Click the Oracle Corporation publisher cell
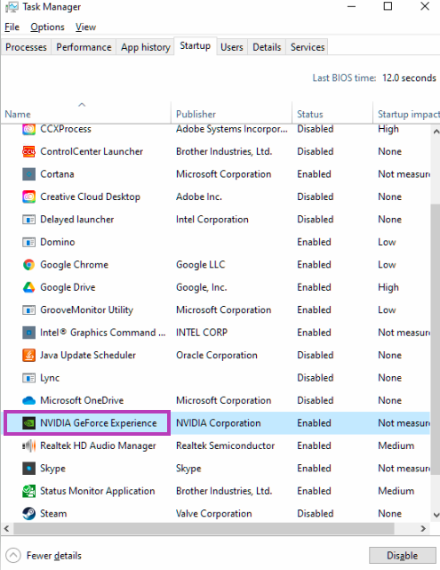440x570 pixels. pos(217,355)
